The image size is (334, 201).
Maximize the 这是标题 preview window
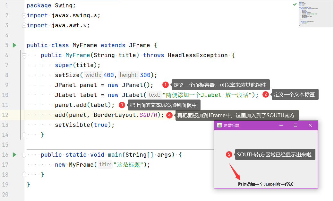pos(295,125)
